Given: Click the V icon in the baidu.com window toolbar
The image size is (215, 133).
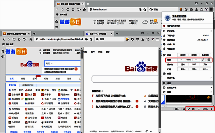Looking at the screenshot, I should click(153, 39).
